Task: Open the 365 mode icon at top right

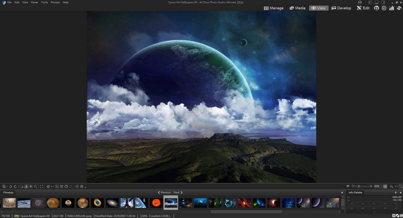Action: coord(384,8)
